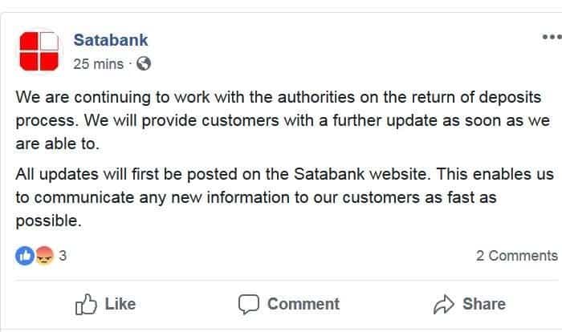Expand the "2 Comments" link
The width and height of the screenshot is (562, 332).
[x=516, y=256]
